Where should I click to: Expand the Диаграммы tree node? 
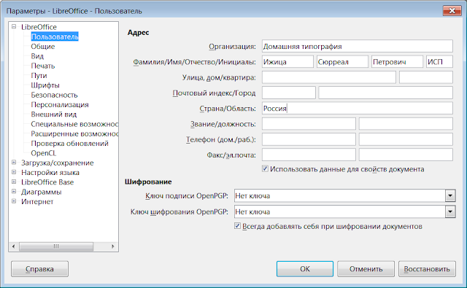(14, 192)
